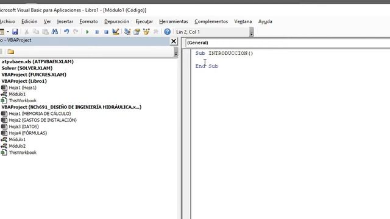Click the Lín 2, Col 1 position indicator

pyautogui.click(x=188, y=32)
